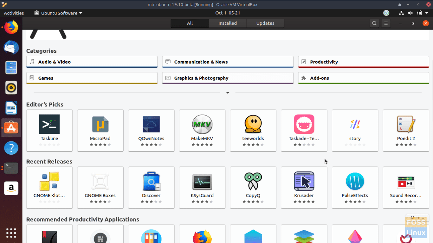The height and width of the screenshot is (243, 433).
Task: Open the Discover app tile
Action: [x=151, y=187]
